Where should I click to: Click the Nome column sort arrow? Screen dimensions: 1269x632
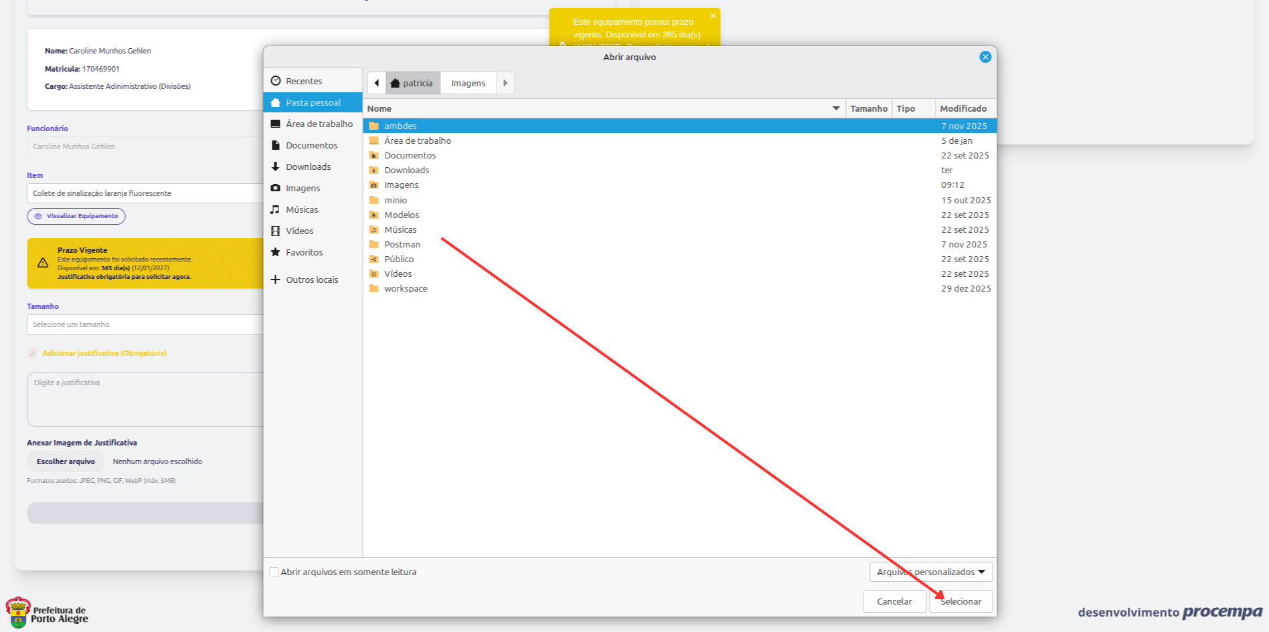[836, 108]
